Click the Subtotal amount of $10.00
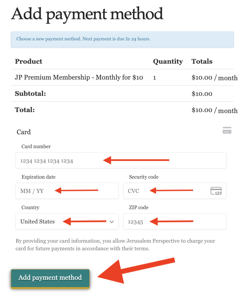The height and width of the screenshot is (301, 244). point(202,94)
